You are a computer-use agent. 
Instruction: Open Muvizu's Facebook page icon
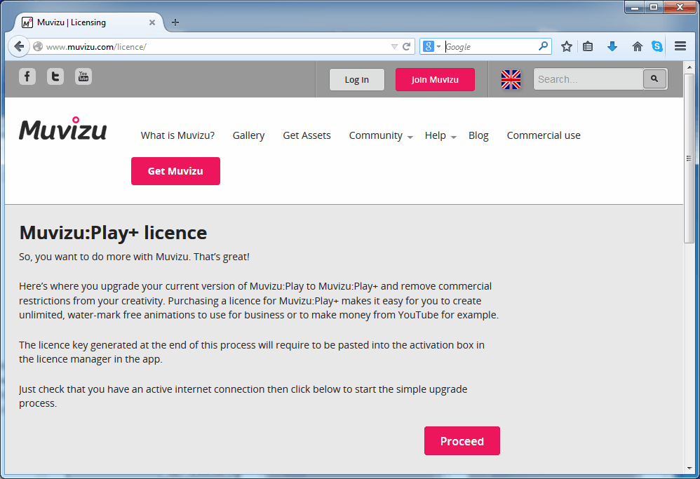pos(27,76)
